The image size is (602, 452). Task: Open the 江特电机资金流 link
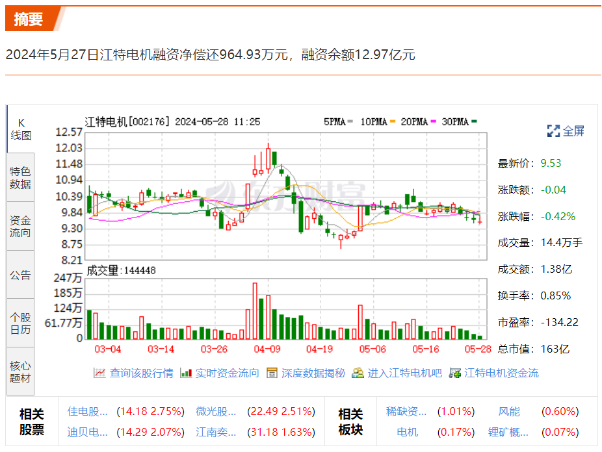501,373
